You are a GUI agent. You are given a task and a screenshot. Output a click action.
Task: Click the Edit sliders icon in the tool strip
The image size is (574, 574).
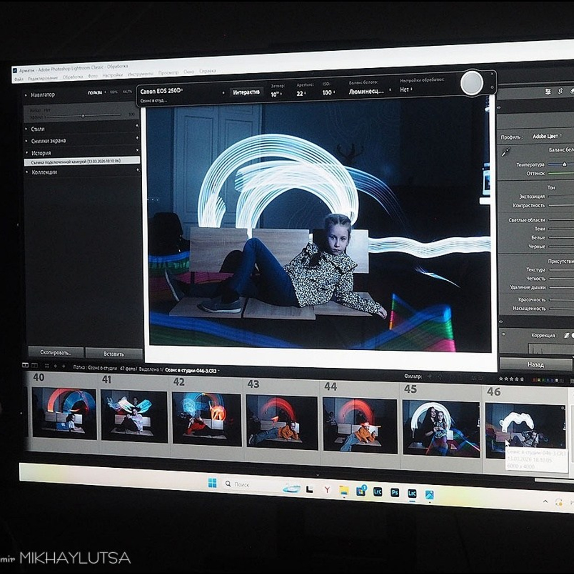pos(548,91)
